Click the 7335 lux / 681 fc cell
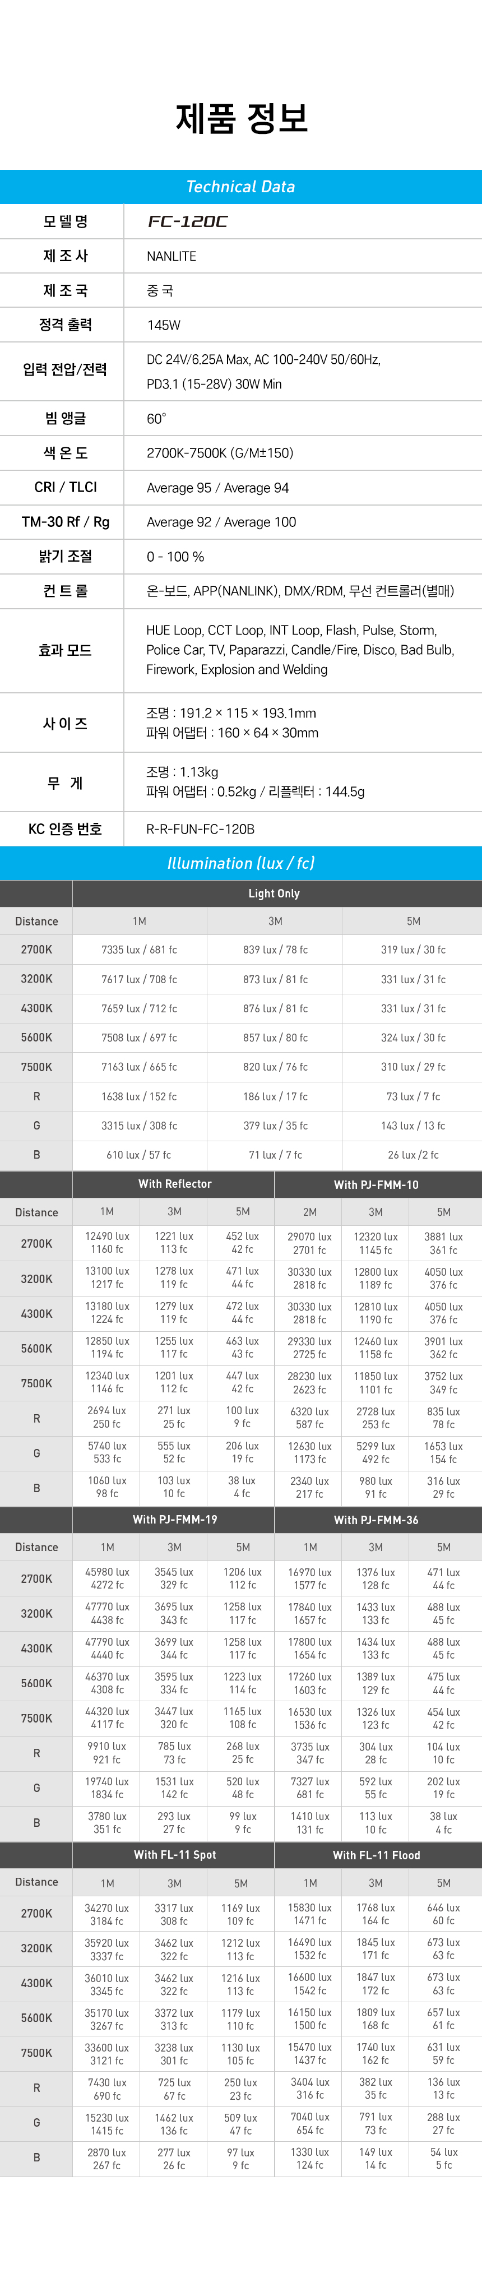Screen dimensions: 482x2278 (x=139, y=950)
